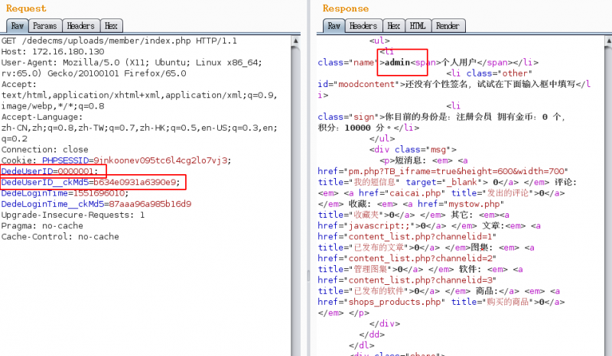Open the Request Headers tab
Screen dimensions: 612x356
pyautogui.click(x=80, y=26)
